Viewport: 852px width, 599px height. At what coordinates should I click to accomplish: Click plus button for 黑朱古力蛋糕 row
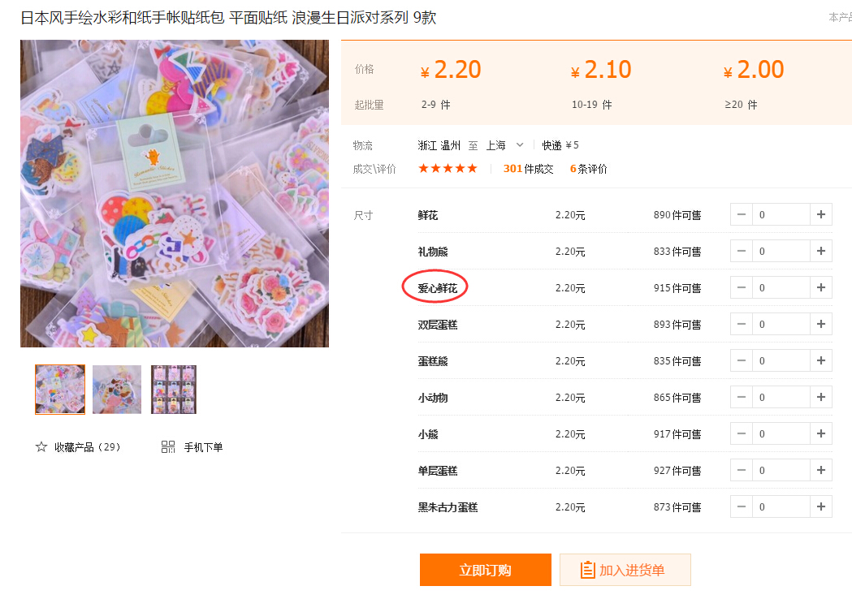[x=821, y=506]
